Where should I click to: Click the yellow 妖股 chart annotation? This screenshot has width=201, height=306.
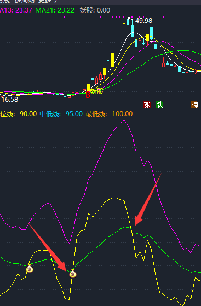pos(97,91)
